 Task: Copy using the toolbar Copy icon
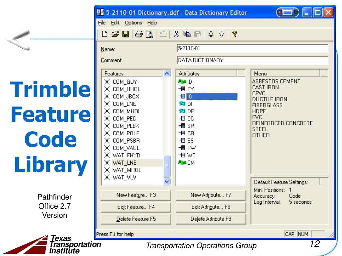point(187,34)
